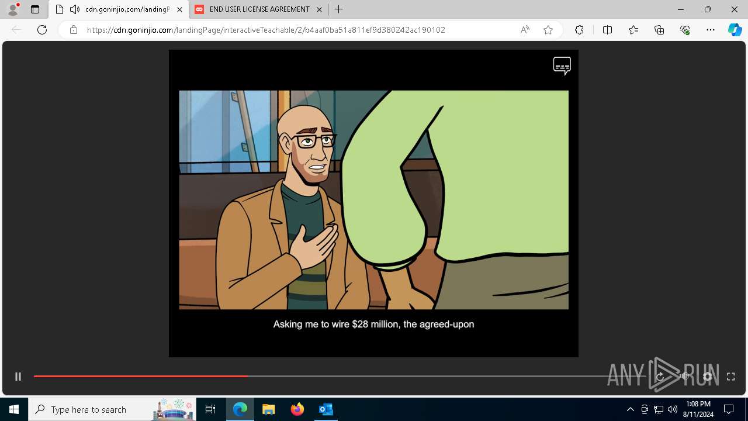
Task: Open the notification center
Action: tap(729, 409)
